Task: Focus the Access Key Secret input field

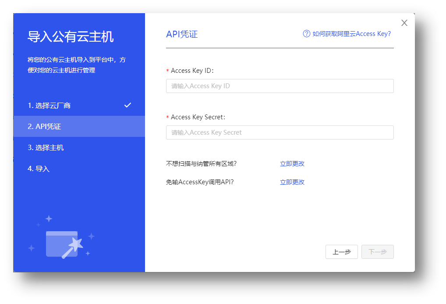Action: tap(280, 132)
